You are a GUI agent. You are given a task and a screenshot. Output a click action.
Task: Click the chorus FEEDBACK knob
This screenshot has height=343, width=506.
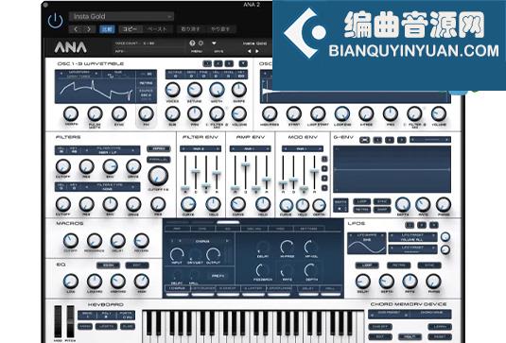coord(263,270)
